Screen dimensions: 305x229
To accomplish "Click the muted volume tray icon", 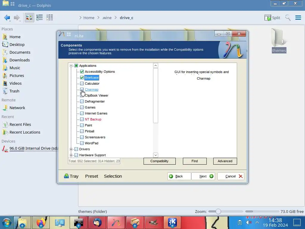I will (248, 222).
